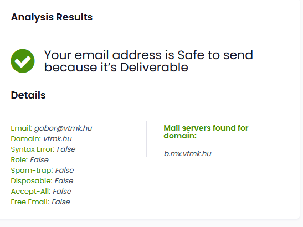Click the Accept-All label

[x=30, y=192]
